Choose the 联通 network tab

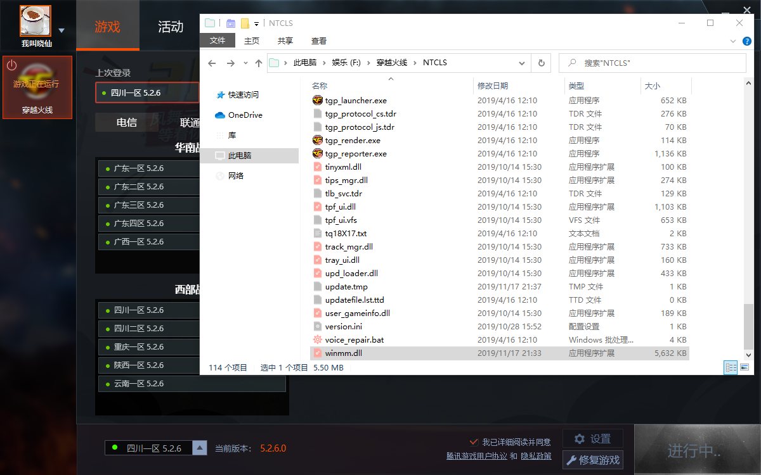pos(190,122)
